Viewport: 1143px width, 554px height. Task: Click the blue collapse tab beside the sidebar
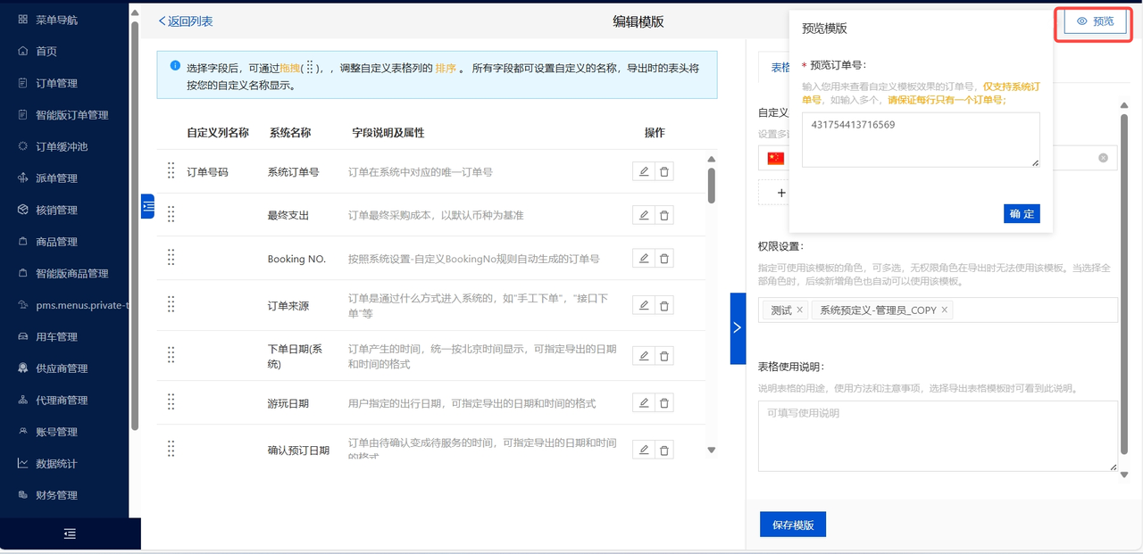click(147, 206)
